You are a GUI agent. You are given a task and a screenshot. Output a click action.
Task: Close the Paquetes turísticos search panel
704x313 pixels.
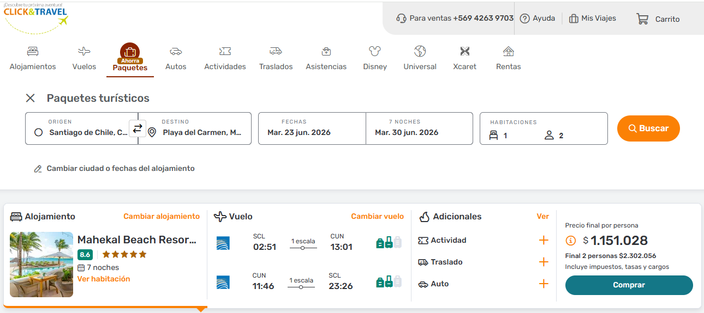click(x=31, y=98)
